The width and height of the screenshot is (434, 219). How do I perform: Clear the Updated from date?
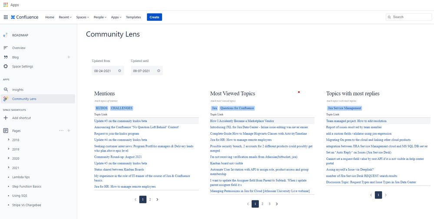119,70
